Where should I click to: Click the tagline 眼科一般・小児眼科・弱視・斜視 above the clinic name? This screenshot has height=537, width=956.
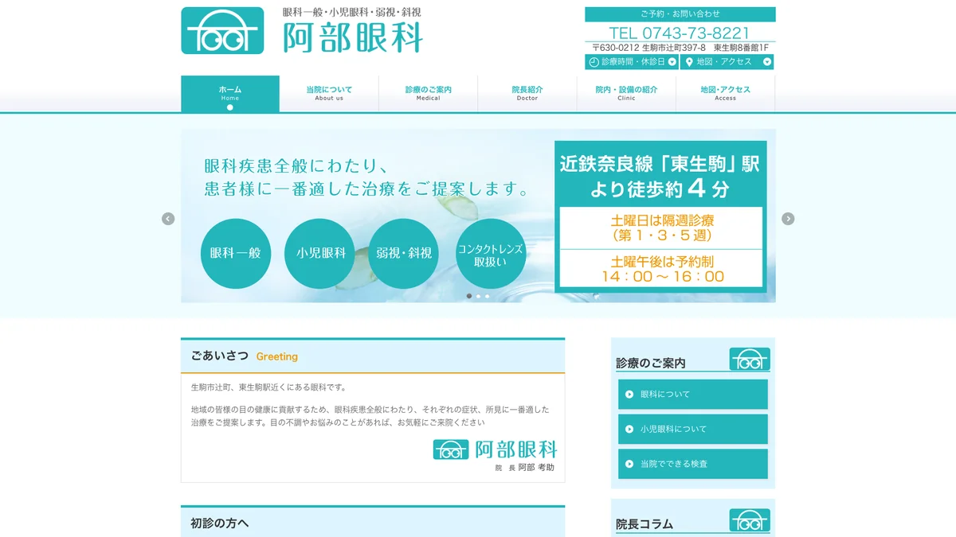(352, 13)
